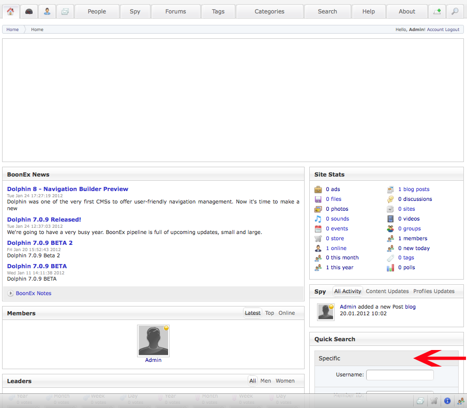467x408 pixels.
Task: Click the friends icon in bottom bar
Action: coord(460,401)
